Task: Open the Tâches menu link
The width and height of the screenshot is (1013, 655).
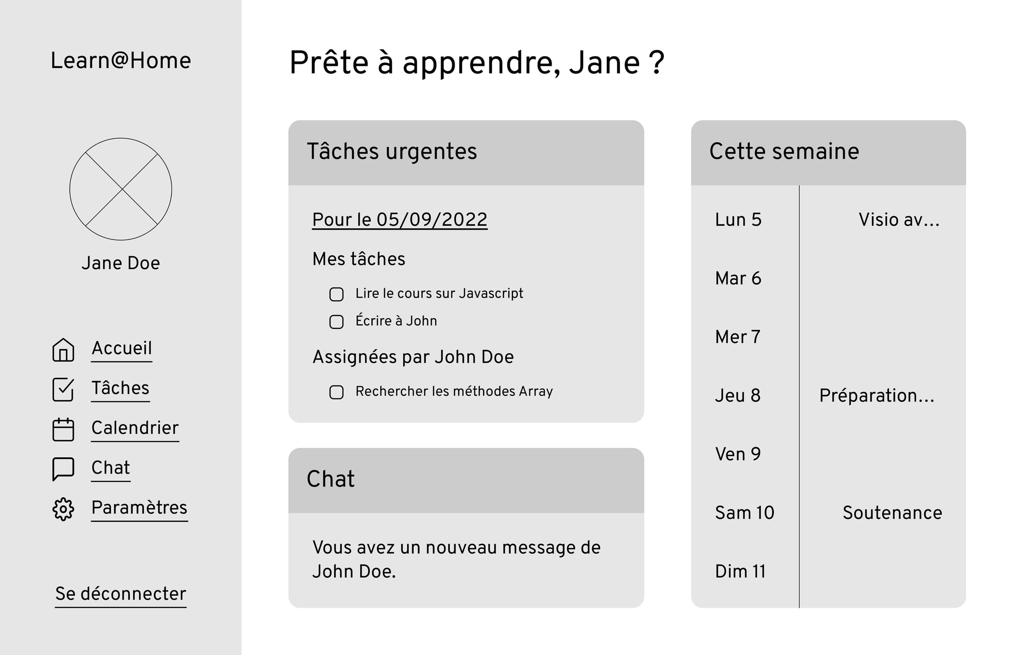Action: click(120, 388)
